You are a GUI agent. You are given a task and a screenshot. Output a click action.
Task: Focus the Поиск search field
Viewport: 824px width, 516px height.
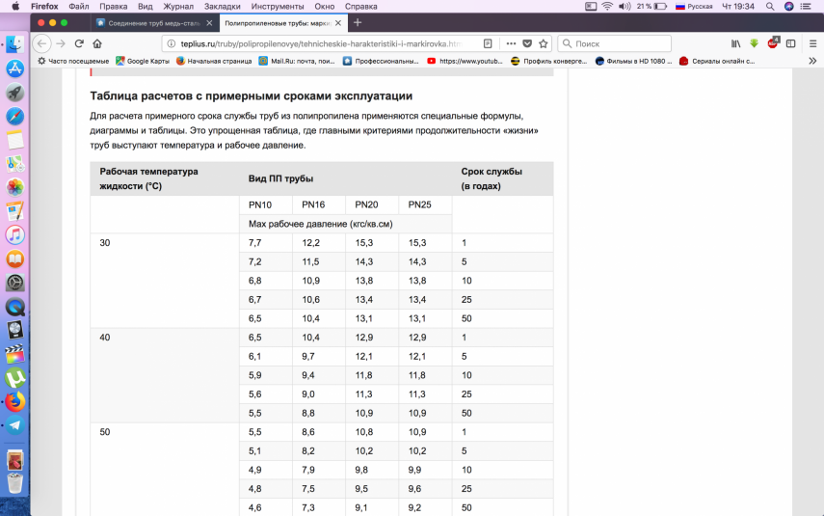pos(614,43)
